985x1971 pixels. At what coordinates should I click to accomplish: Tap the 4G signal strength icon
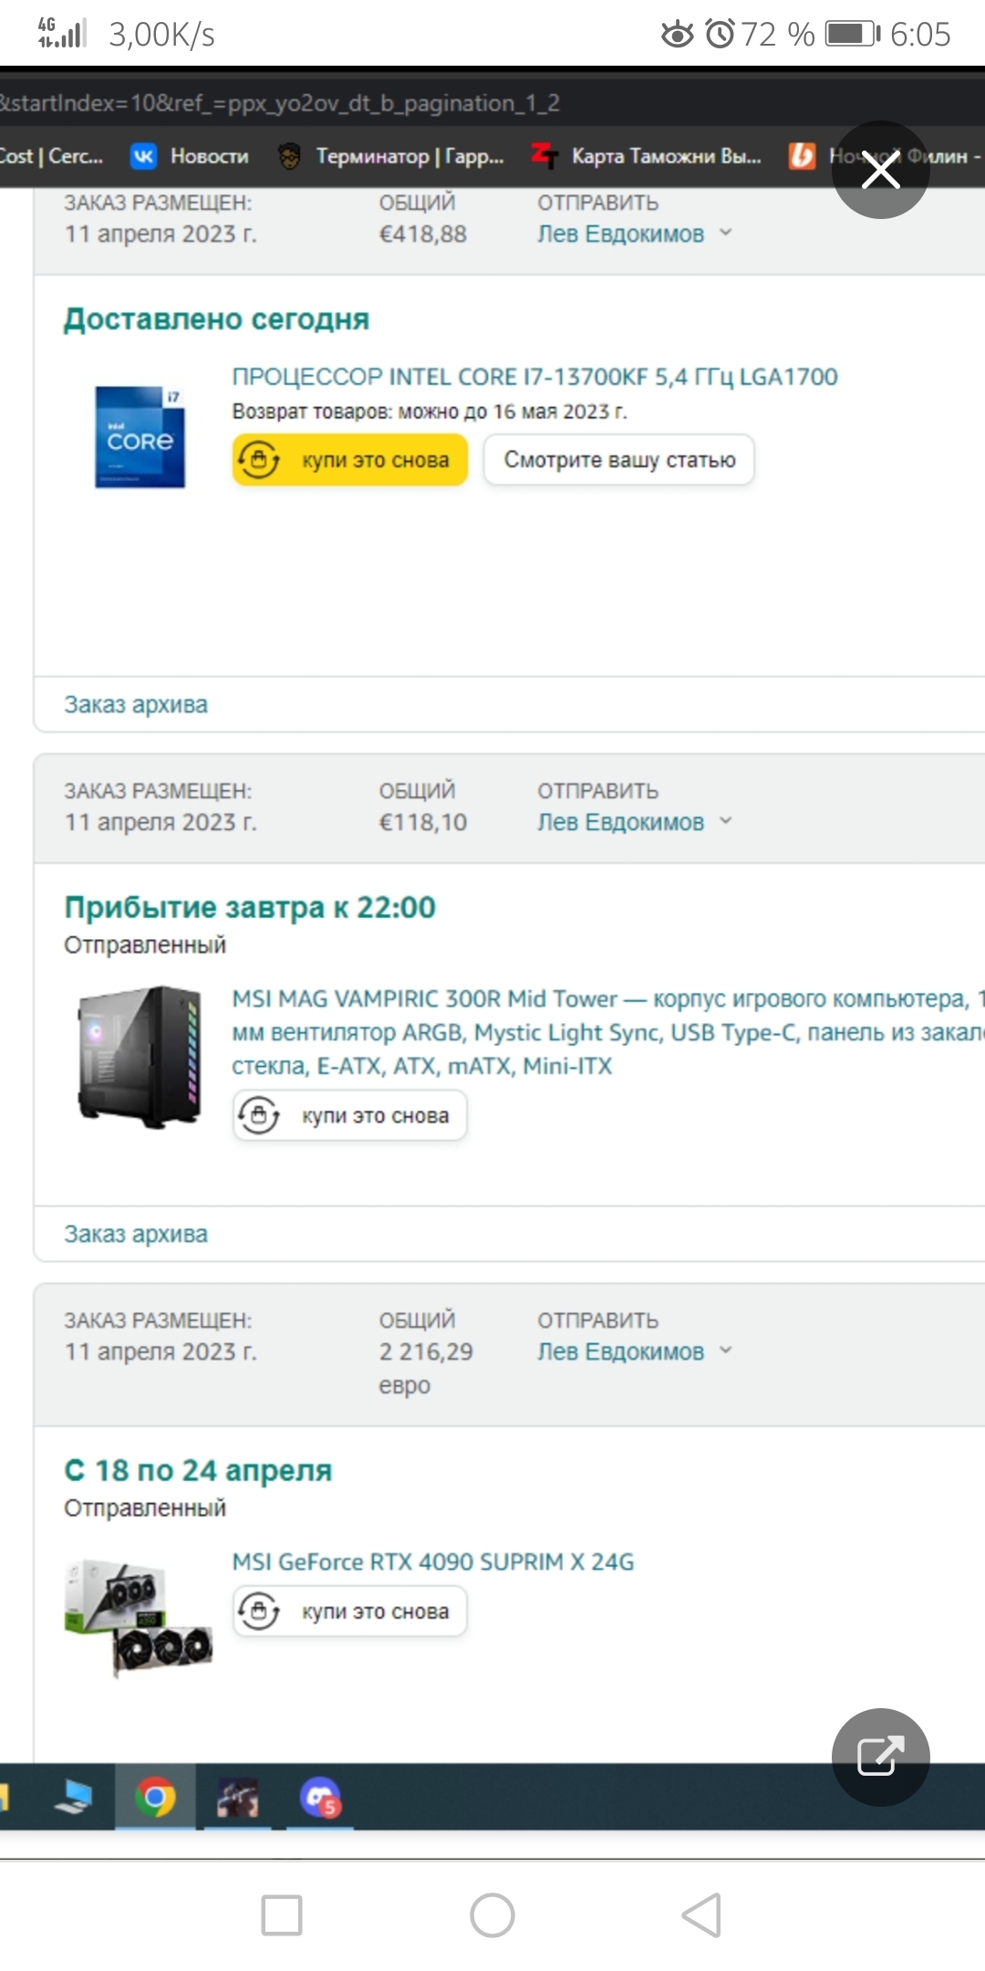point(61,33)
